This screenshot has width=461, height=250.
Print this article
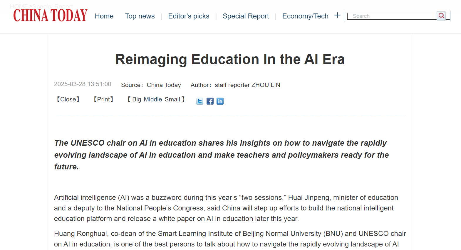coord(103,99)
